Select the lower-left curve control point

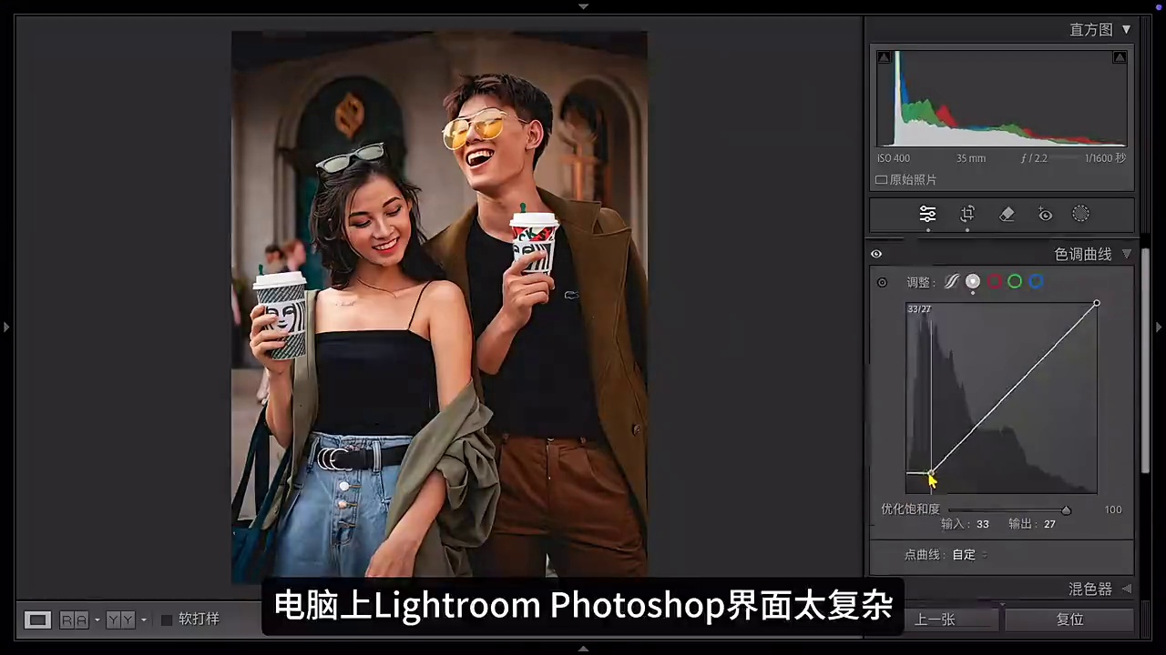pos(930,473)
